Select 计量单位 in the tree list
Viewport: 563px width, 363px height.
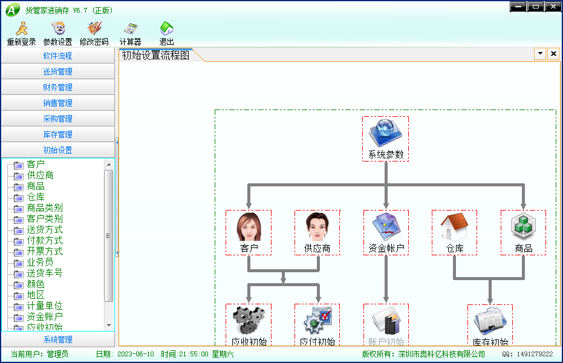click(x=45, y=306)
